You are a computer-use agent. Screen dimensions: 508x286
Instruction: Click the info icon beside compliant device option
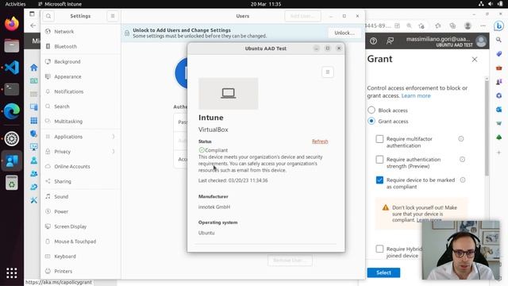[463, 180]
